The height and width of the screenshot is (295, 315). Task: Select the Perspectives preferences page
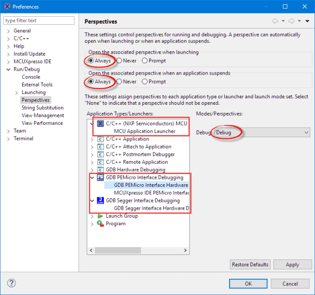coord(36,100)
